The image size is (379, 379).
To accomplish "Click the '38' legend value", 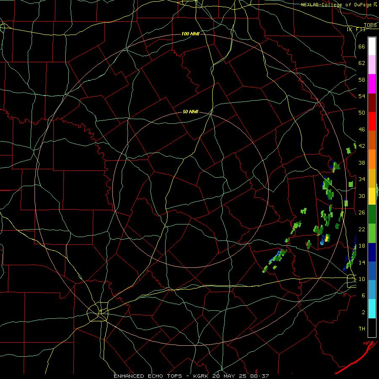I will click(x=362, y=163).
